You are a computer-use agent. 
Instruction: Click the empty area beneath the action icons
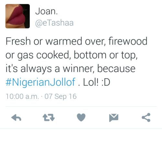pyautogui.click(x=81, y=145)
